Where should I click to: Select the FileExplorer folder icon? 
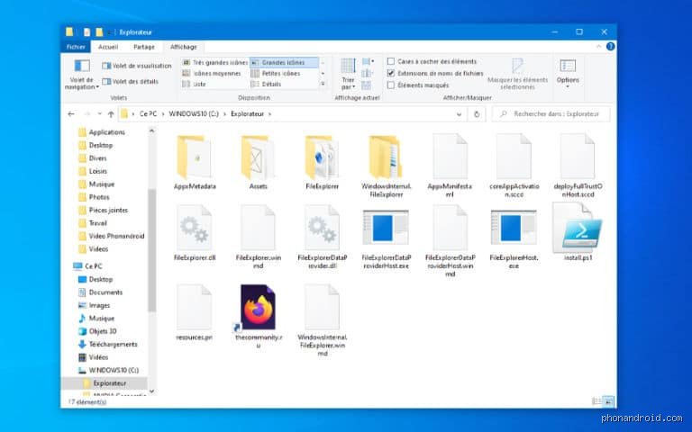(322, 157)
